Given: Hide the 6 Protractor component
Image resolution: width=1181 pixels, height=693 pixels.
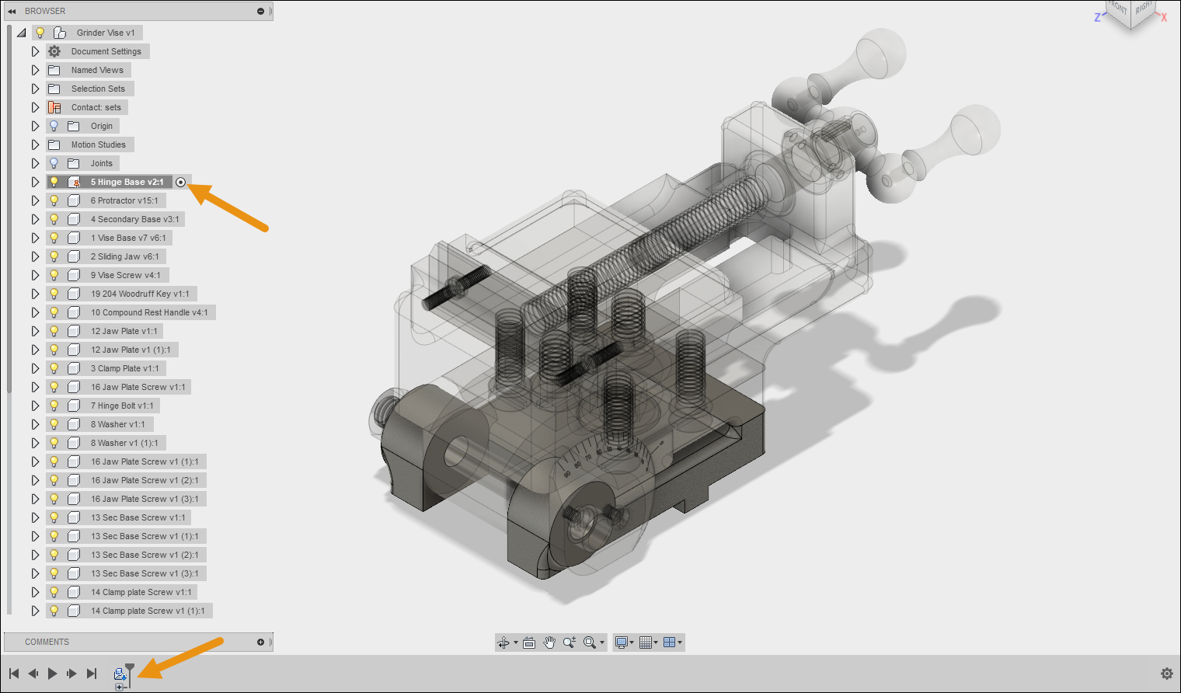Looking at the screenshot, I should pyautogui.click(x=54, y=200).
